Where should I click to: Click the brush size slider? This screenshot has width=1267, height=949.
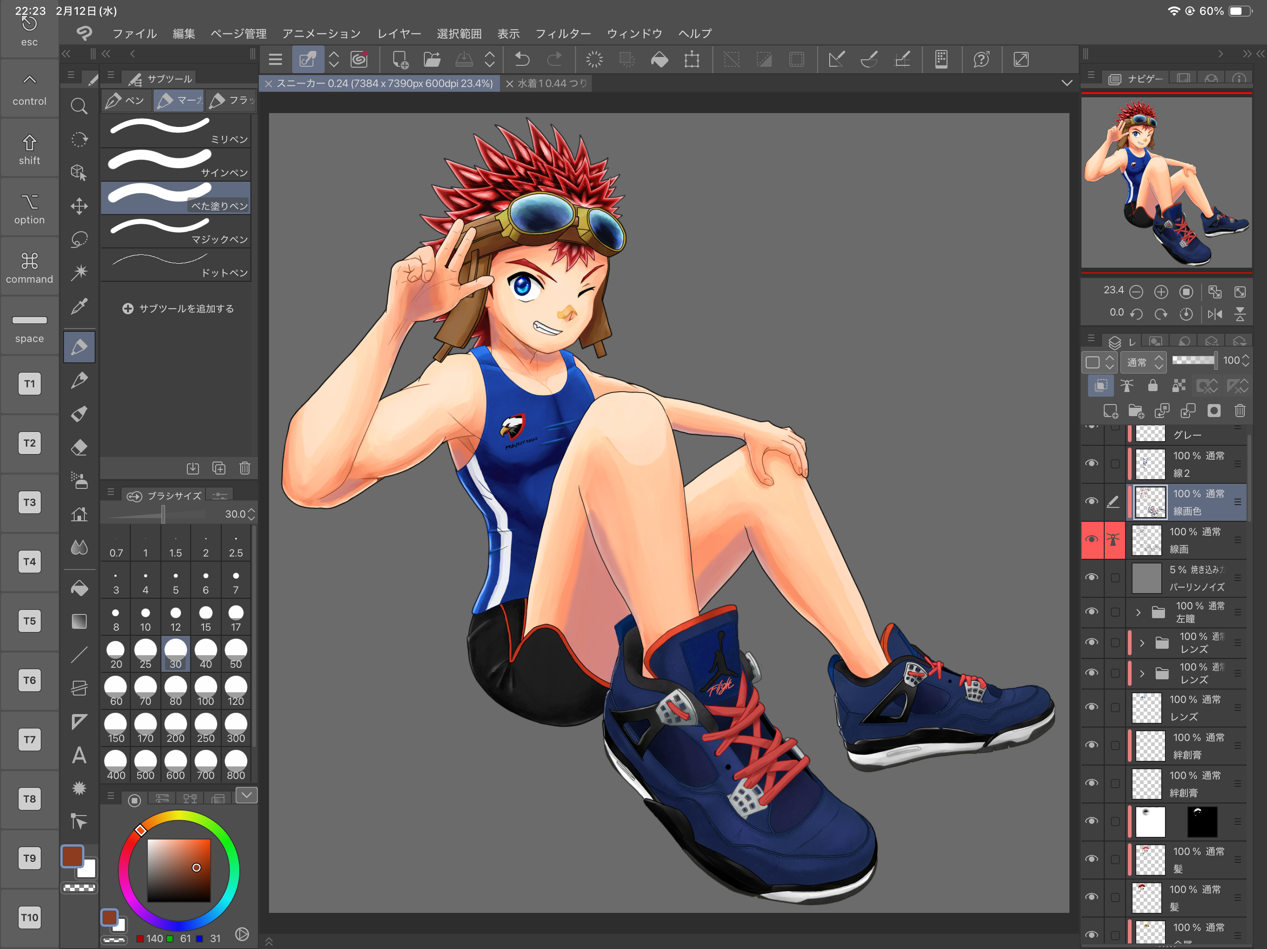click(x=156, y=514)
